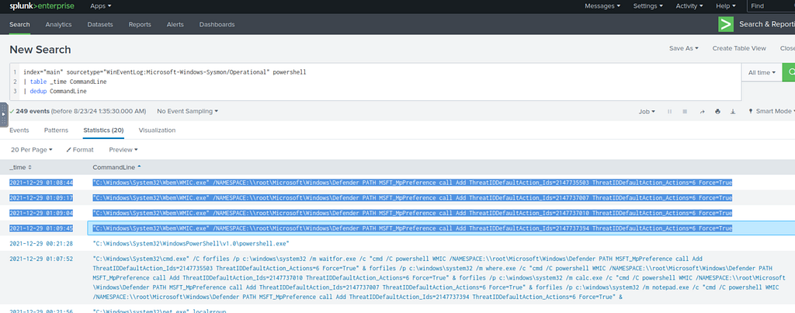Open the Job dropdown menu
The width and height of the screenshot is (795, 313).
tap(647, 111)
